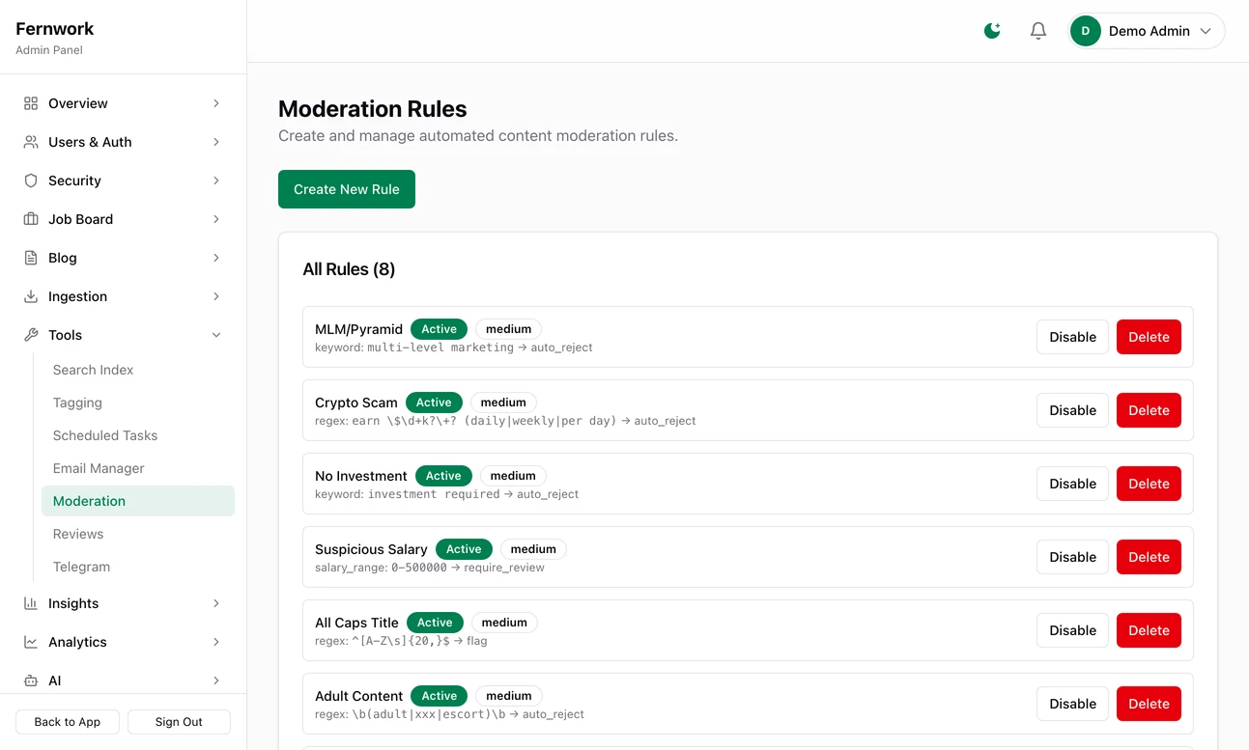Click the Adult Content regex description
The image size is (1249, 750).
pyautogui.click(x=449, y=714)
